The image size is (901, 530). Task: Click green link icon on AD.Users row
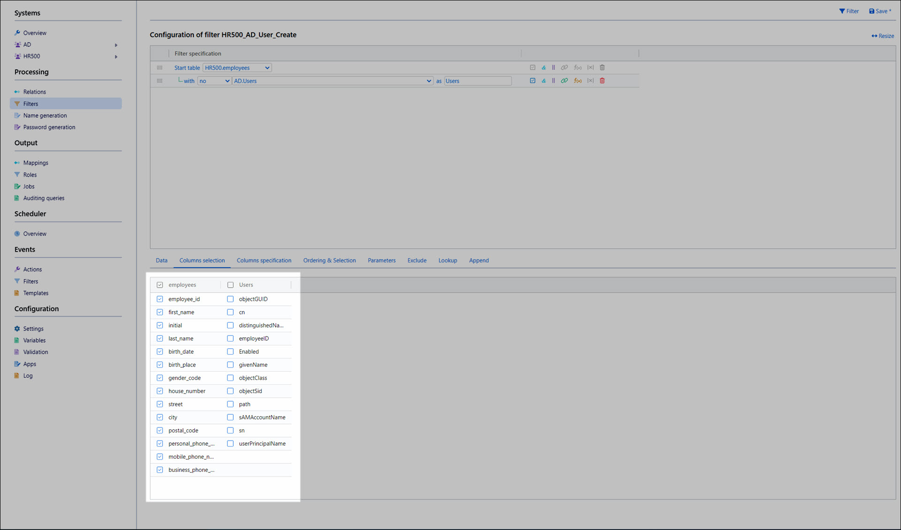[x=565, y=81]
